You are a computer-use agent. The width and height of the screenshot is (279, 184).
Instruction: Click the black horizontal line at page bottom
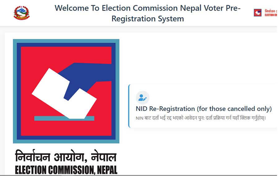[x=139, y=175]
